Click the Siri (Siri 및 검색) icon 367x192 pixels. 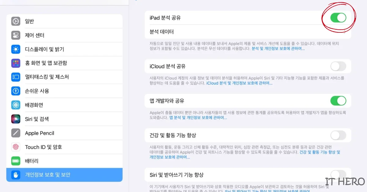[x=16, y=119]
